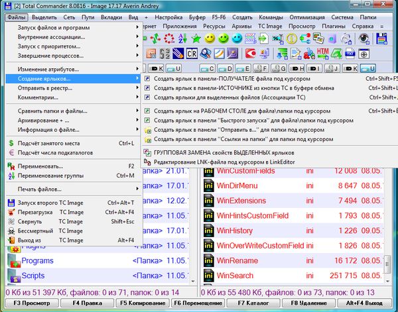Switch right panel to drive C
The height and width of the screenshot is (312, 398).
(x=207, y=68)
